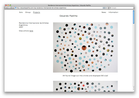139x98 pixels.
Task: Click the first circles artwork image
Action: tap(85, 47)
